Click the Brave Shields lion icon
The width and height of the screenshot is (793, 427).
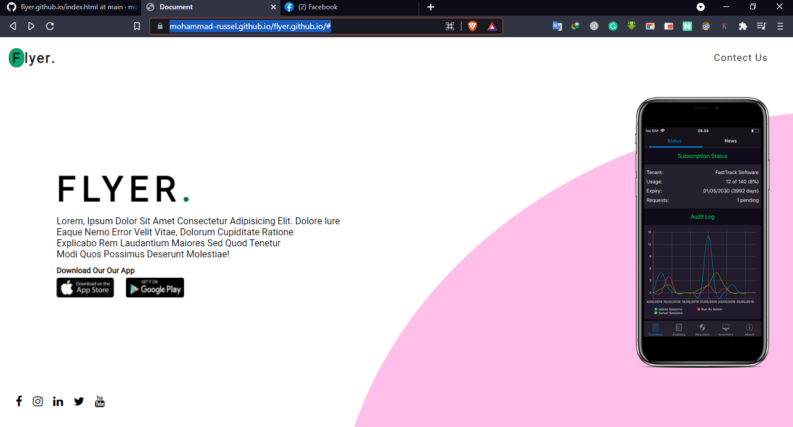473,26
